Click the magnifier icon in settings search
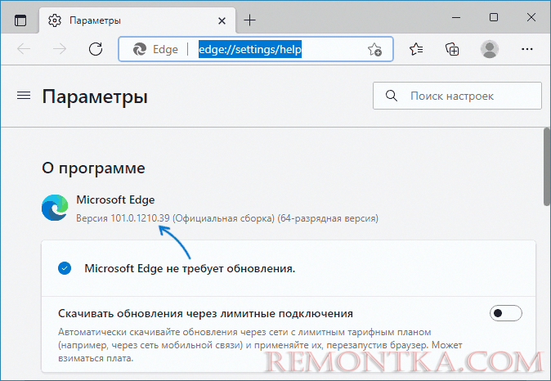551x381 pixels. click(391, 96)
